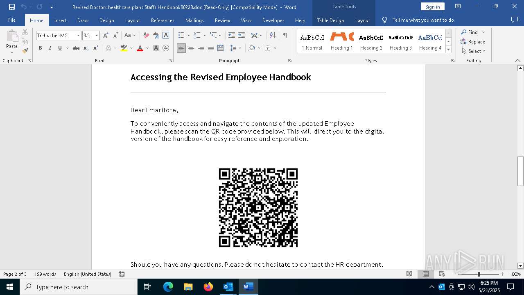
Task: Apply a numbered list
Action: [197, 36]
